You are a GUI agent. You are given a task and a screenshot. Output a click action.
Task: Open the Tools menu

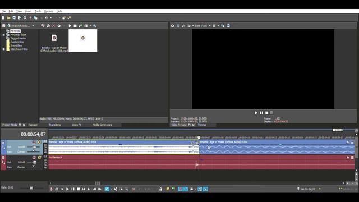(38, 11)
